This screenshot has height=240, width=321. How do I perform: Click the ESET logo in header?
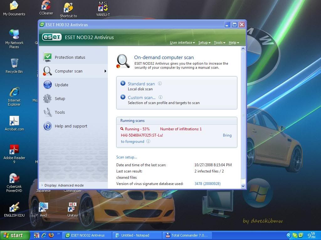pos(52,37)
